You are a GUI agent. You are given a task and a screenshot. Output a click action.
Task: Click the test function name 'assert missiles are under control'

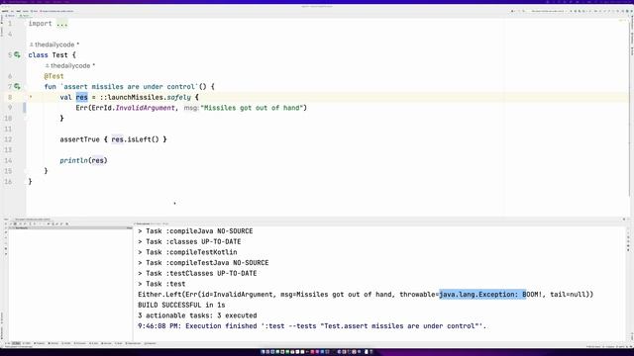coord(130,87)
